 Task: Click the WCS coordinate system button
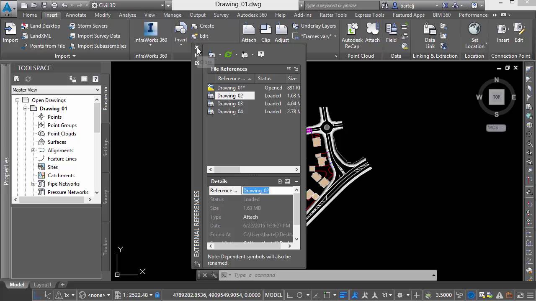click(496, 128)
